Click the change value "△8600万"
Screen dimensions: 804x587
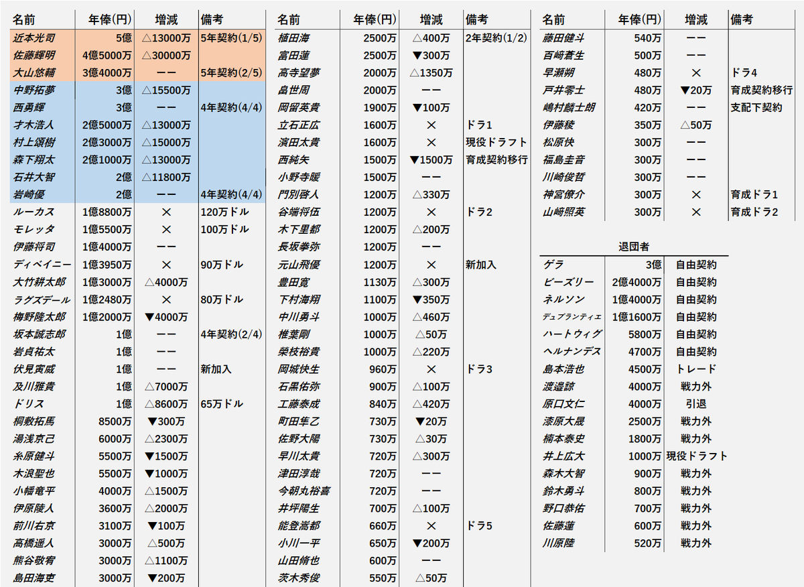tap(166, 404)
